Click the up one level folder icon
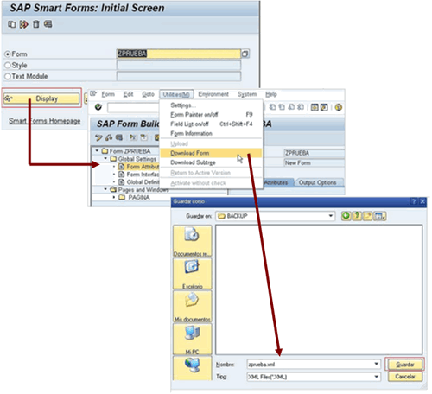Image resolution: width=432 pixels, height=394 pixels. point(357,216)
